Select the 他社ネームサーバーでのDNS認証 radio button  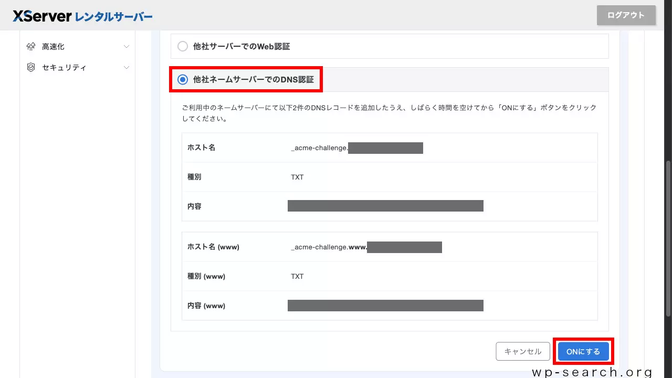(183, 79)
